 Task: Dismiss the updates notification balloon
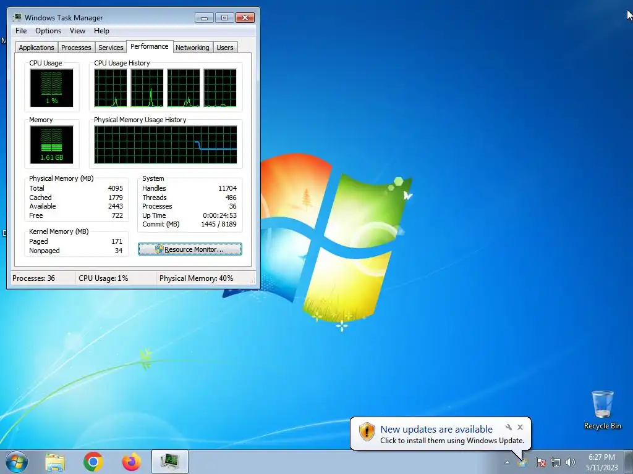[520, 427]
